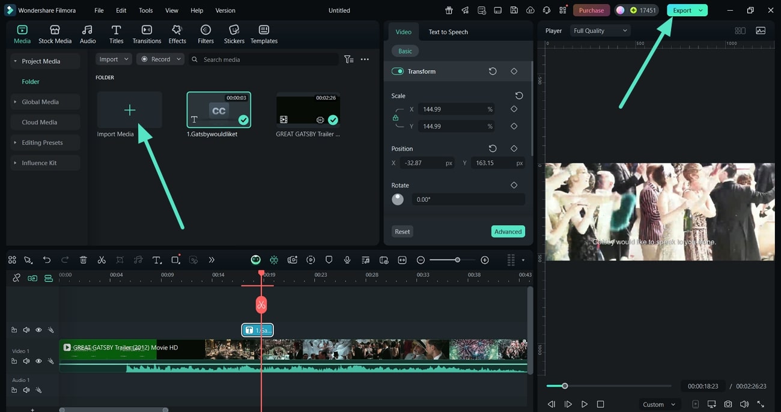Collapse the Project Media tree
Screen dimensions: 781x412
[16, 61]
